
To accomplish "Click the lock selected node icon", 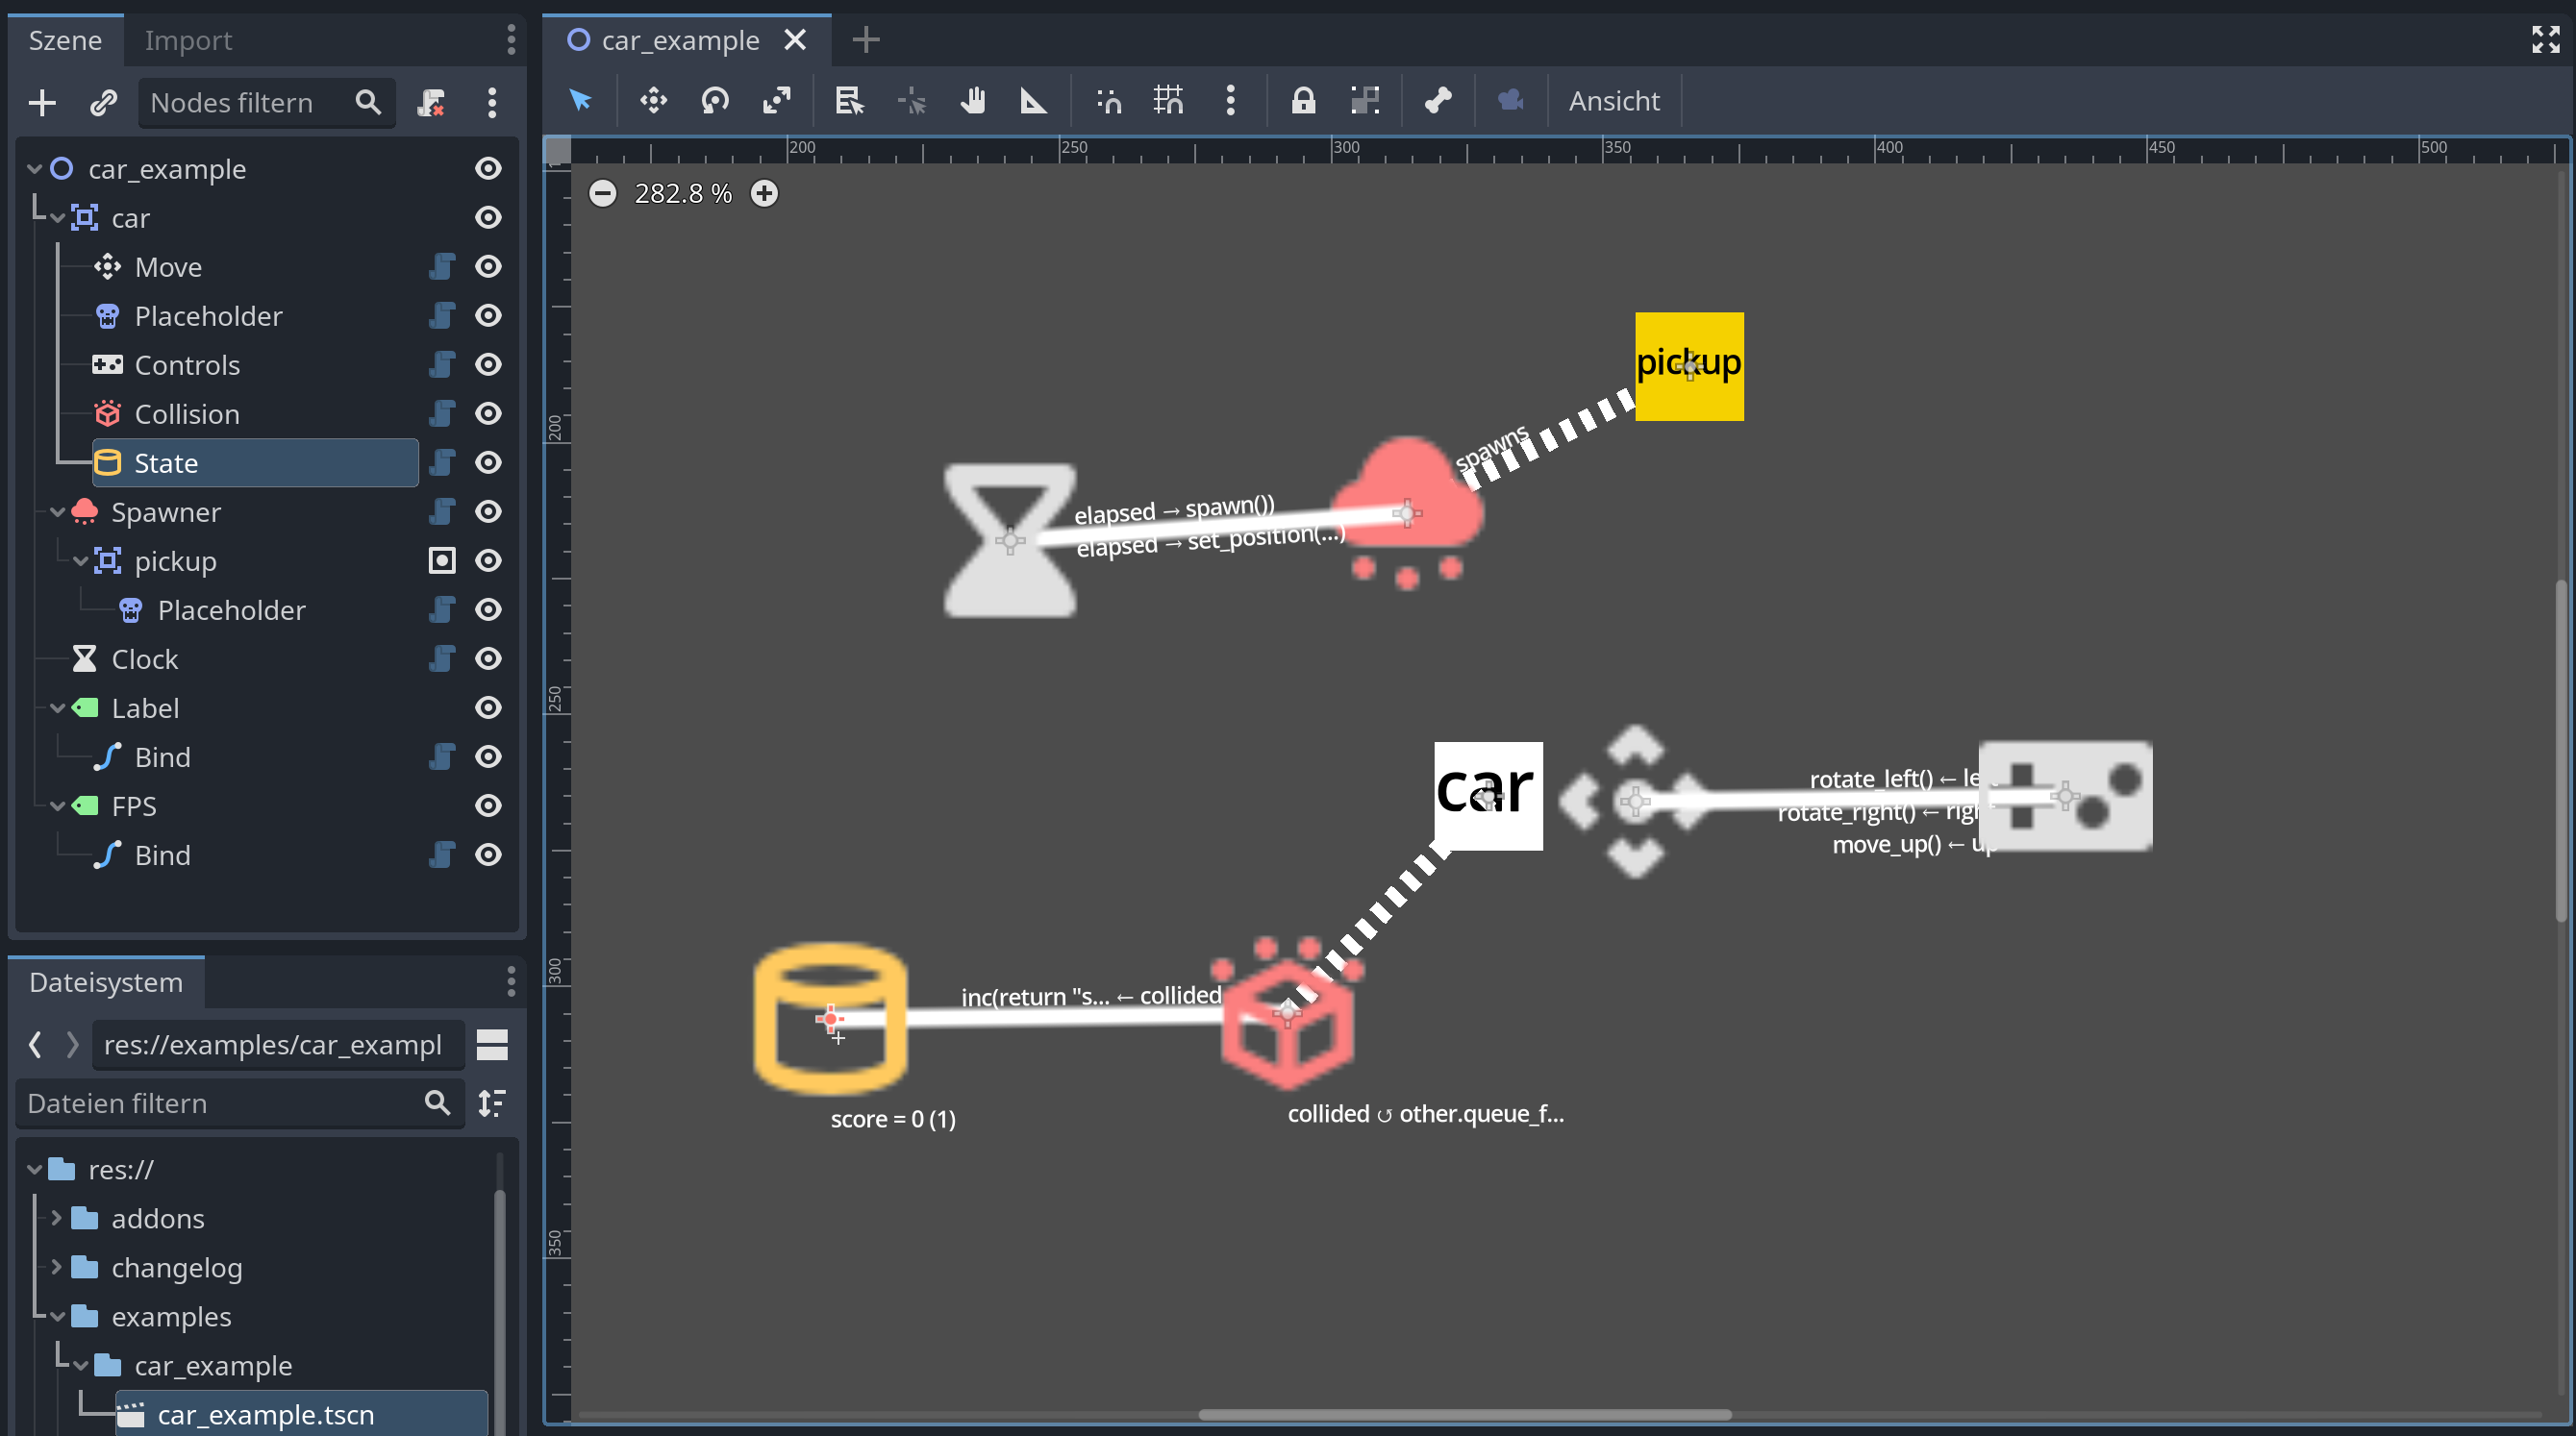I will [x=1303, y=101].
